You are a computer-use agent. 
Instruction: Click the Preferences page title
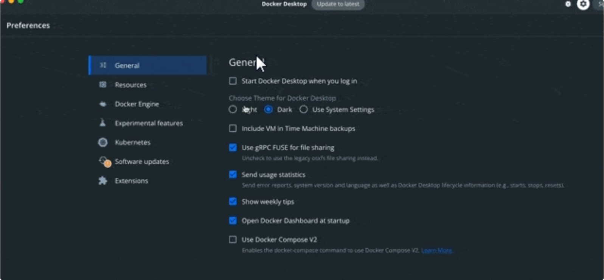point(28,25)
